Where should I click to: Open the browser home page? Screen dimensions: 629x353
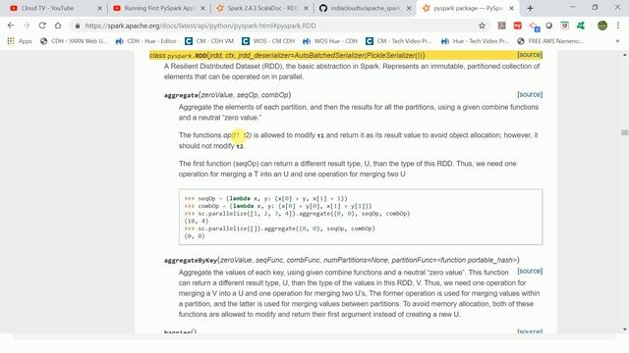pyautogui.click(x=58, y=25)
